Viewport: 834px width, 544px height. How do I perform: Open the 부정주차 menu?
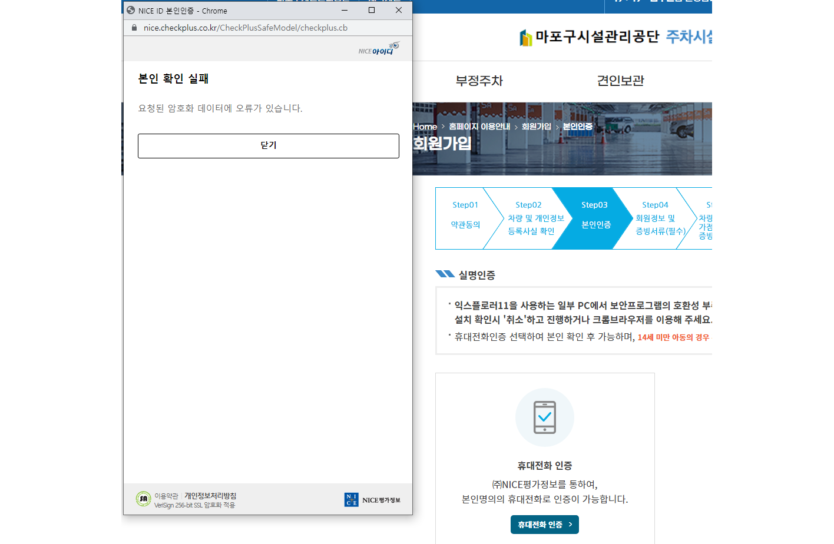(479, 81)
